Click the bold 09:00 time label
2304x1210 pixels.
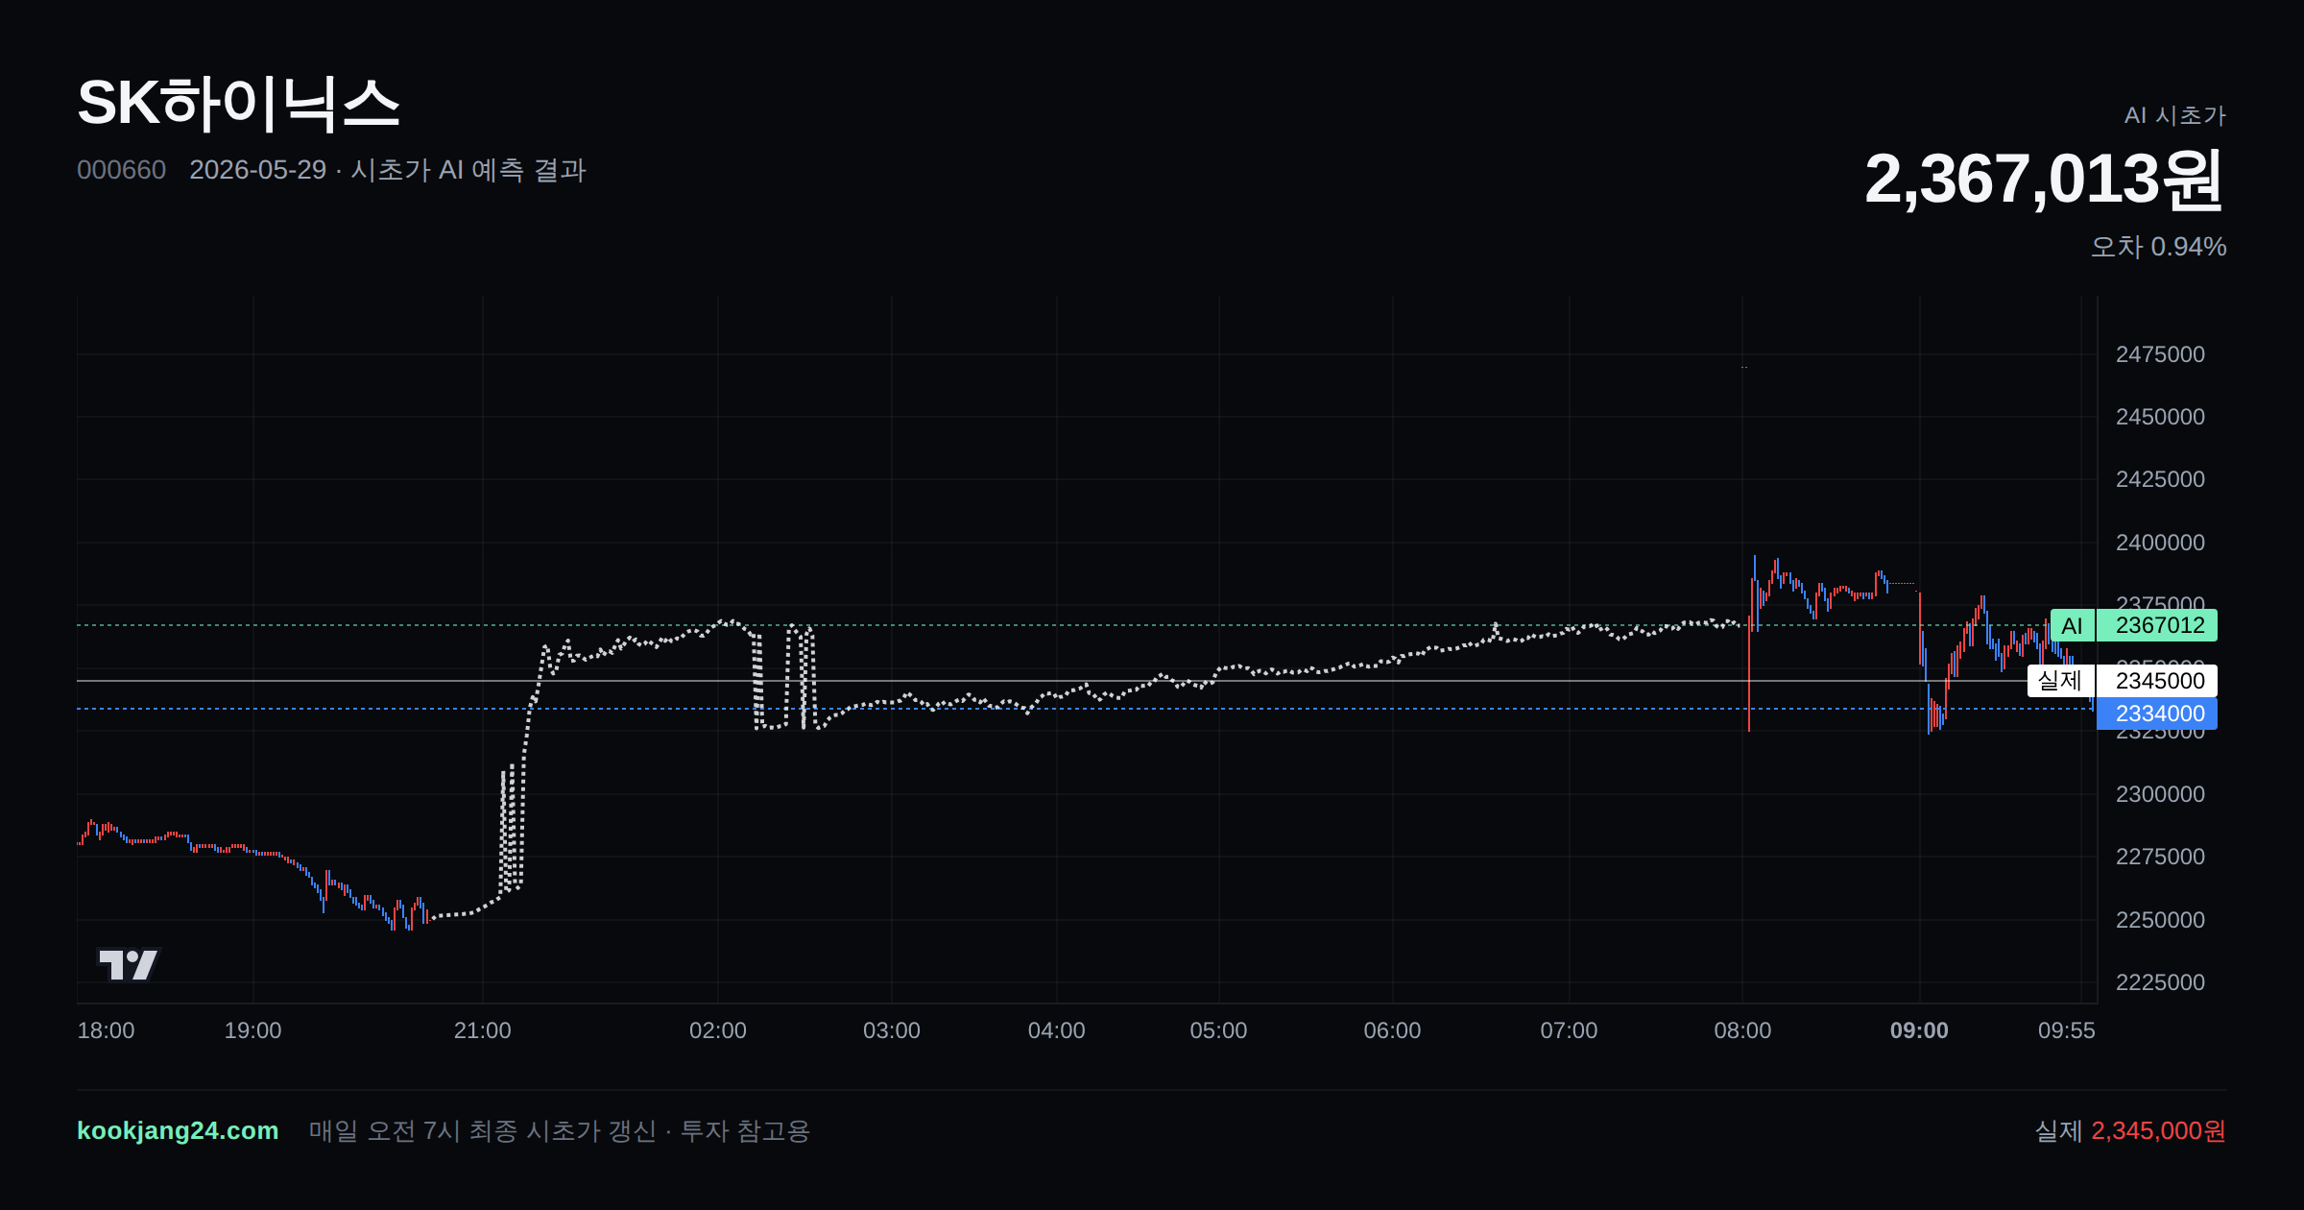coord(1919,1030)
